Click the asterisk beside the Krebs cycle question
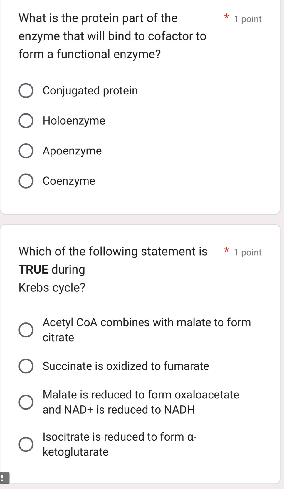 (227, 251)
